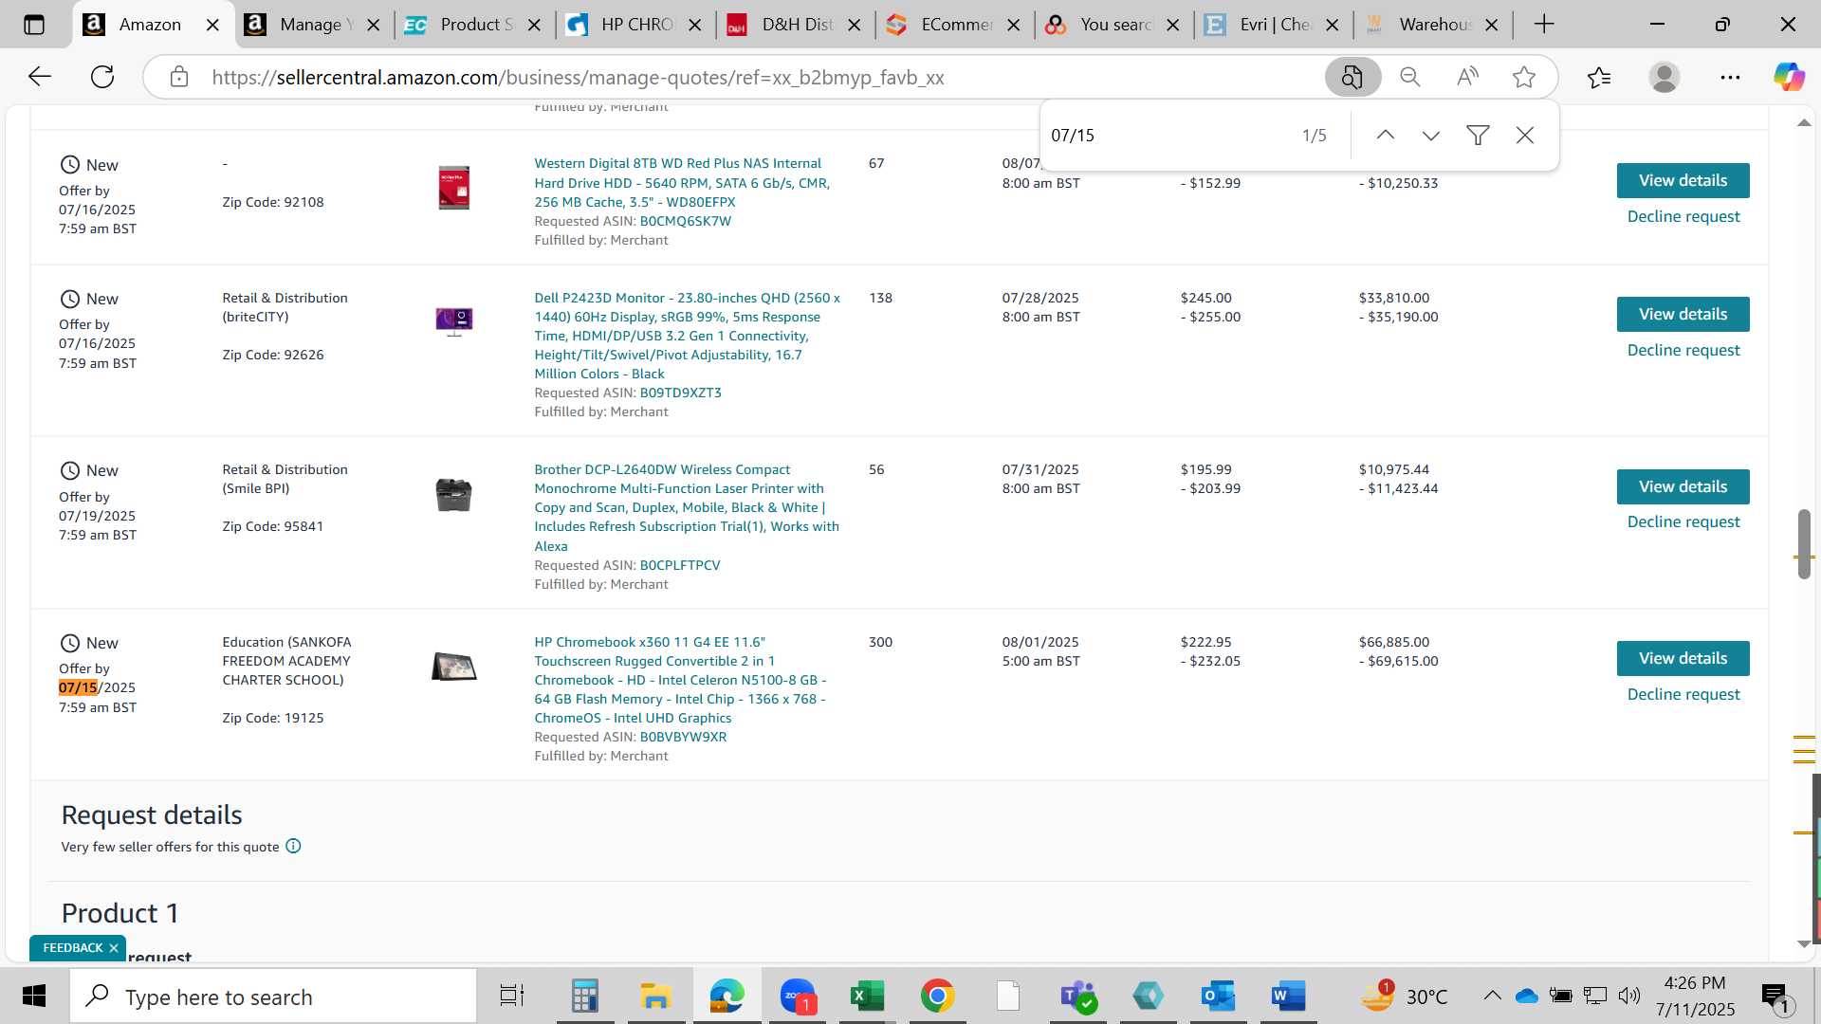Switch to Excel on the taskbar
The width and height of the screenshot is (1821, 1024).
click(867, 997)
